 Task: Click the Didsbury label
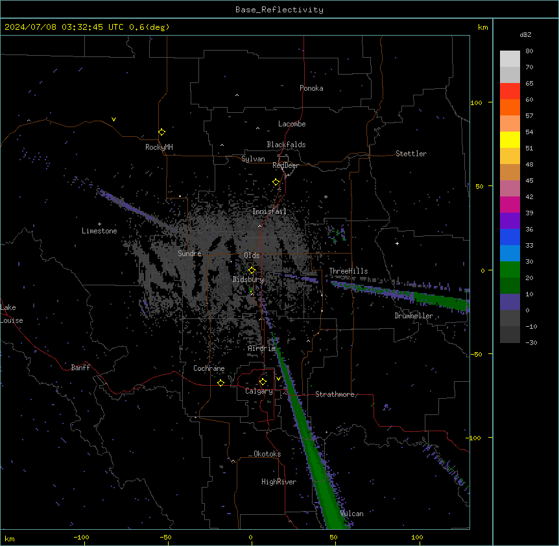click(x=248, y=279)
